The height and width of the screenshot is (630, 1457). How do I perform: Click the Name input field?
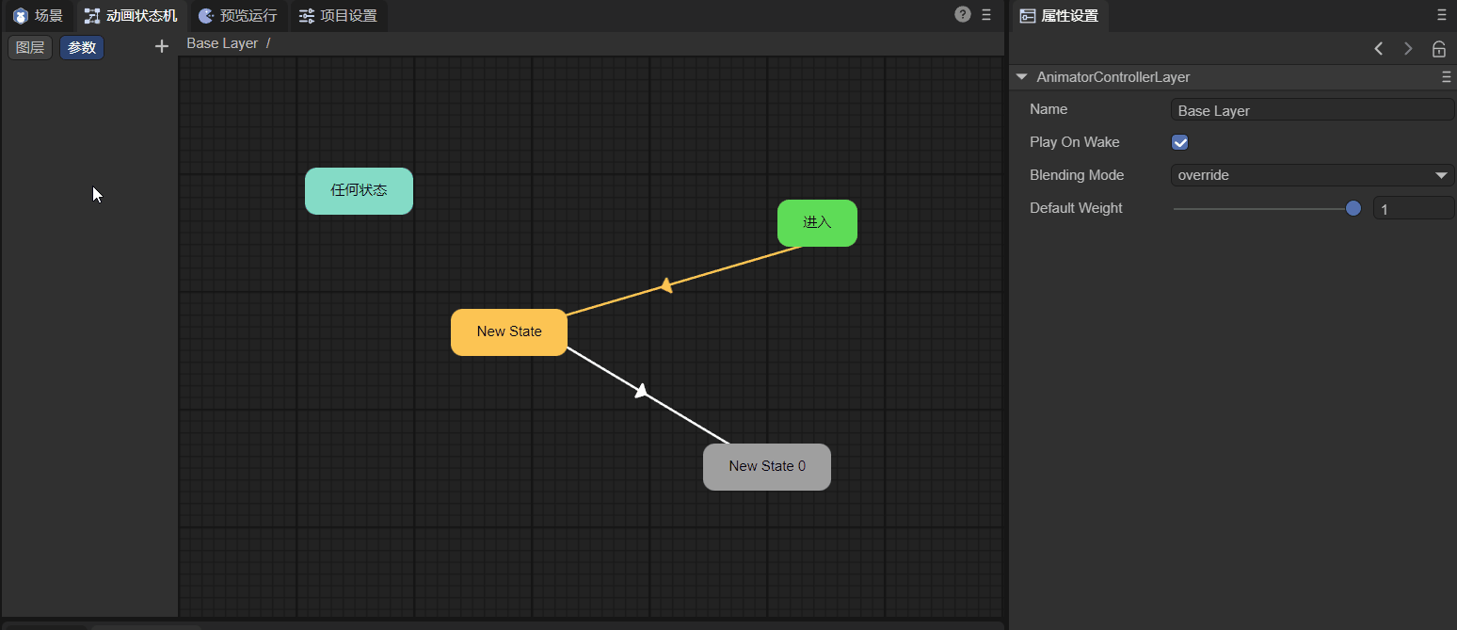1312,110
